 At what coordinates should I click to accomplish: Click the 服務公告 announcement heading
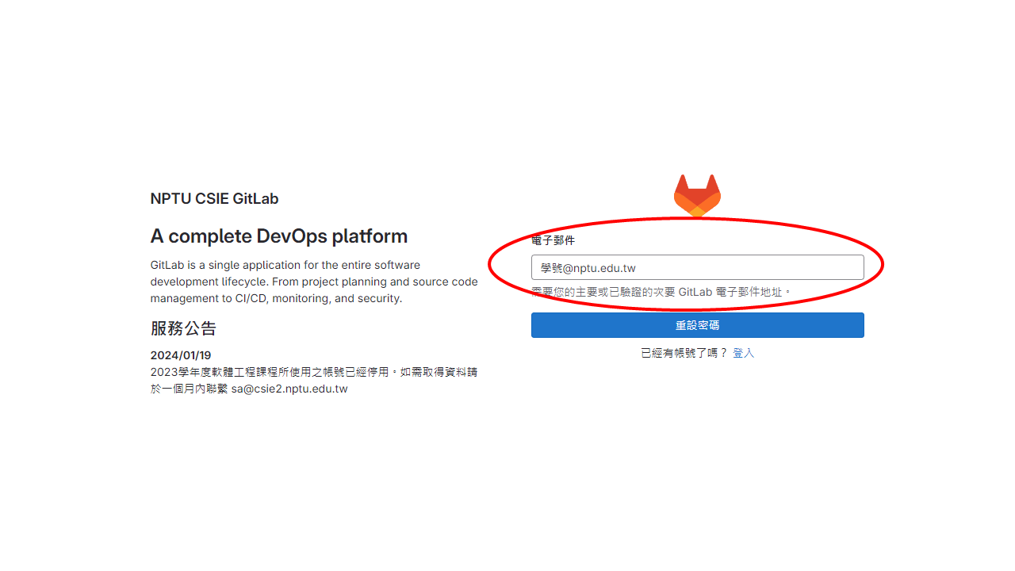click(183, 328)
